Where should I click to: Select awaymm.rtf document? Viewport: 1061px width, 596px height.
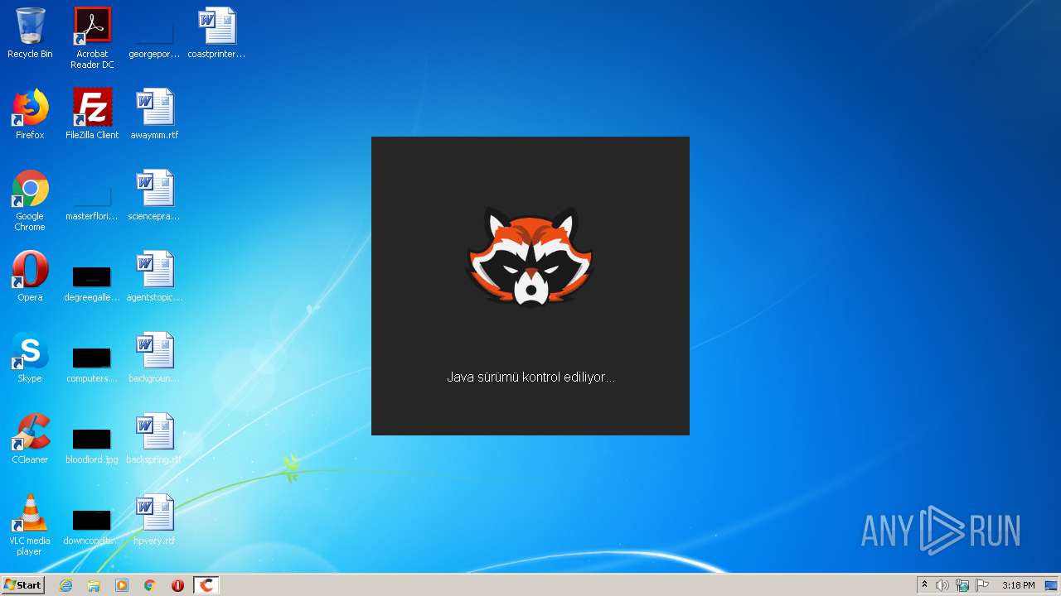[x=154, y=115]
